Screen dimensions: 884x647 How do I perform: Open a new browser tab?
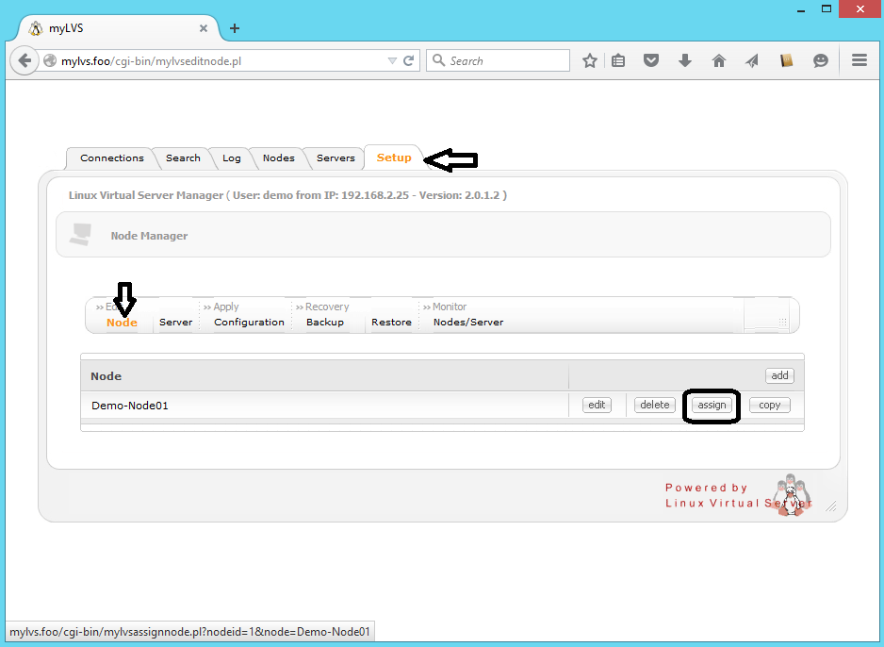[x=235, y=28]
